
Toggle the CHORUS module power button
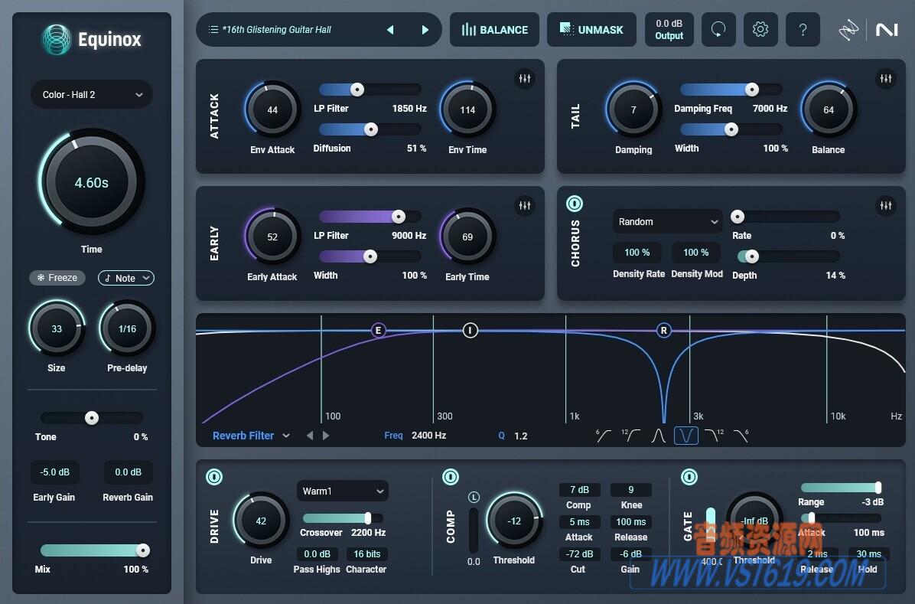pyautogui.click(x=574, y=203)
